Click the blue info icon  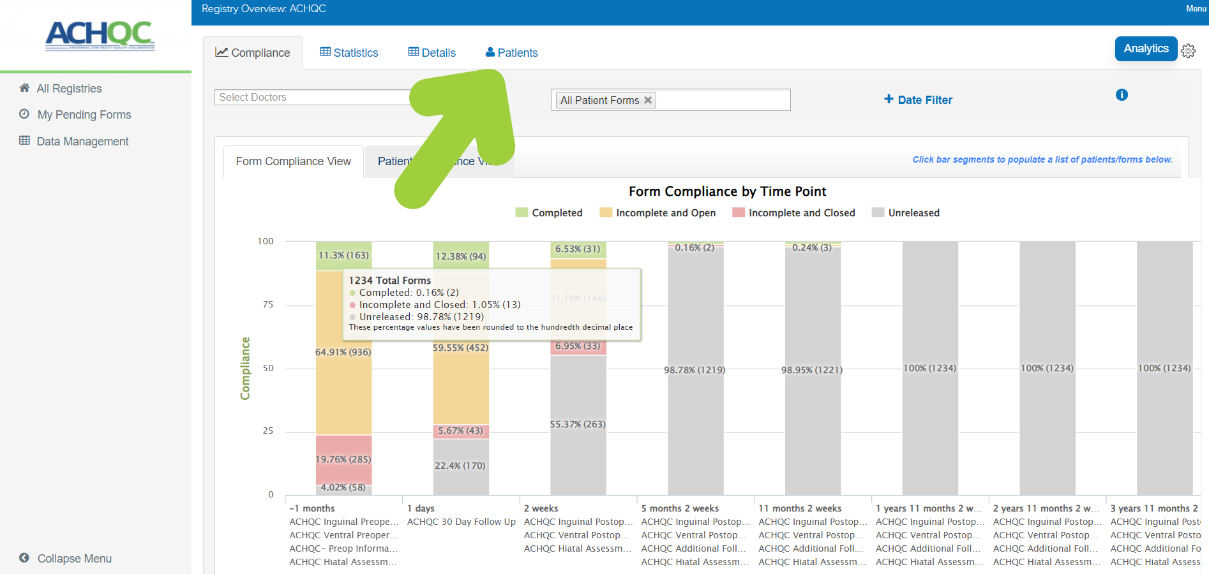coord(1122,95)
